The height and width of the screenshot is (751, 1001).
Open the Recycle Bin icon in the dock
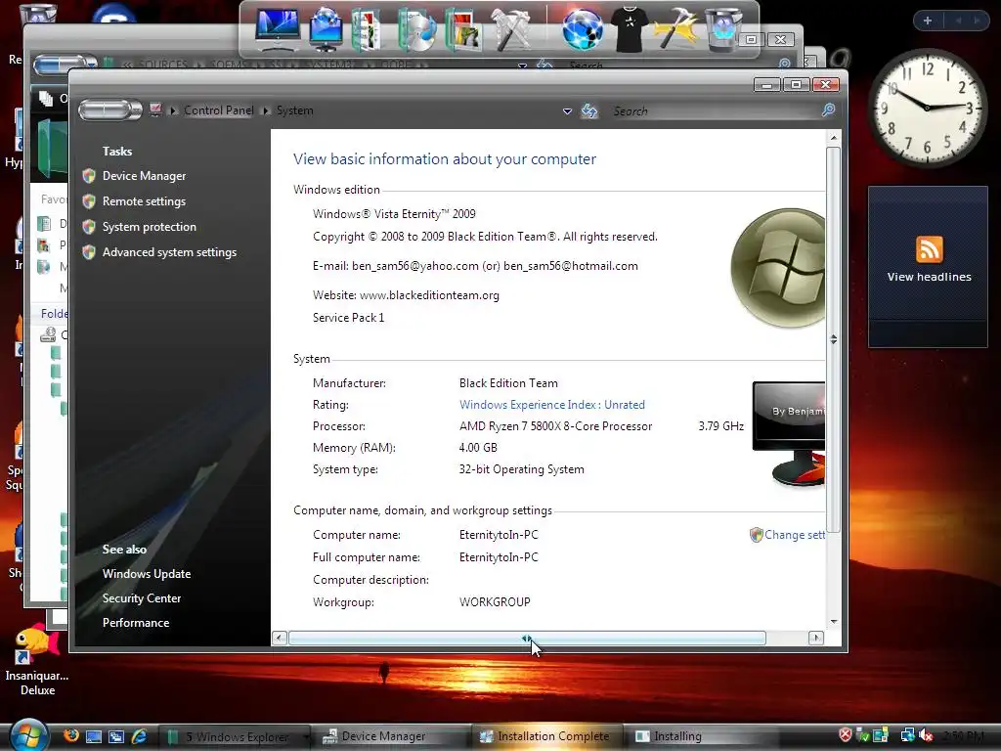(722, 28)
